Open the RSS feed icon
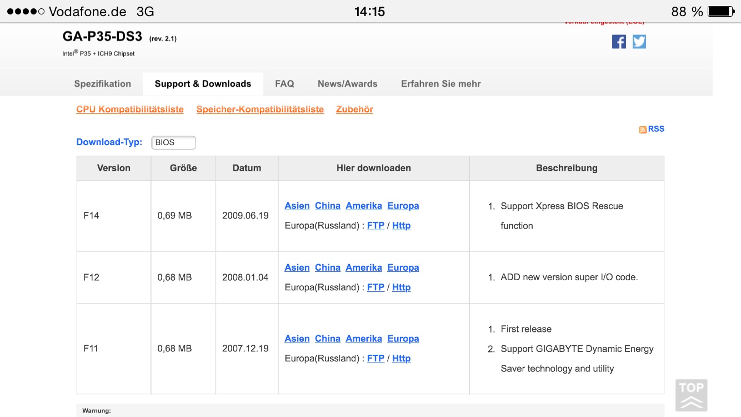This screenshot has width=741, height=417. (643, 130)
